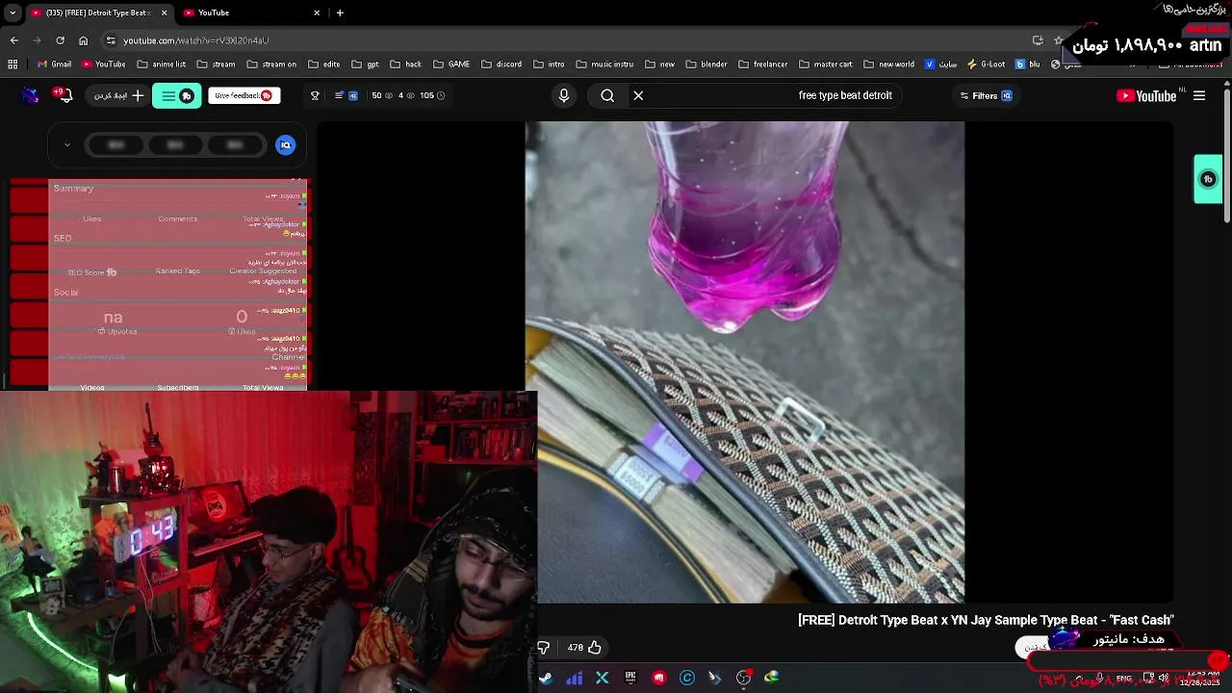1232x693 pixels.
Task: Open the stream bookmark folder
Action: coord(216,64)
